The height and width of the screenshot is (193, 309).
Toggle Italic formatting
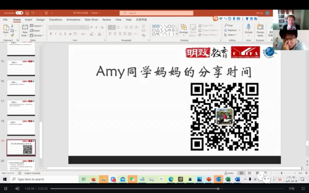56,34
